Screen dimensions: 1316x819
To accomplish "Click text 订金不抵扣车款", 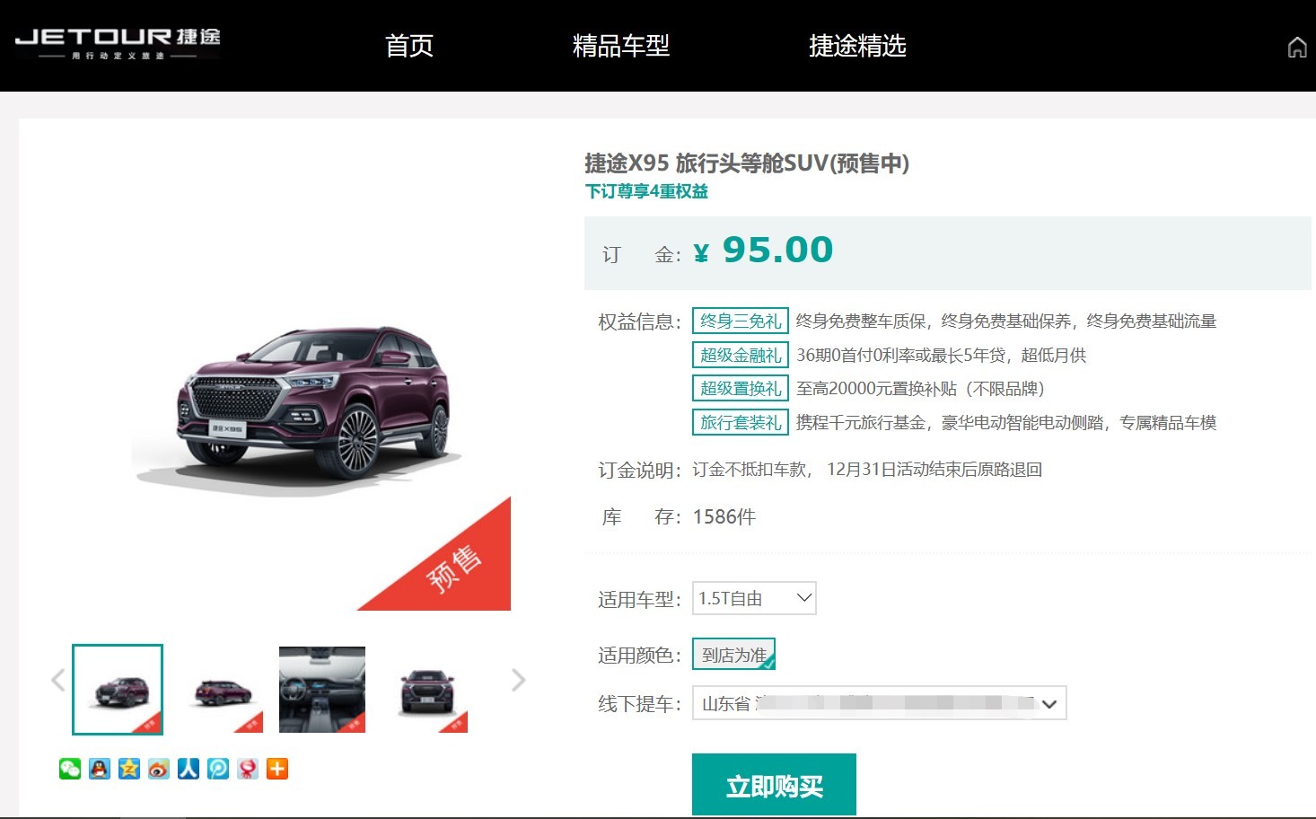I will (750, 470).
